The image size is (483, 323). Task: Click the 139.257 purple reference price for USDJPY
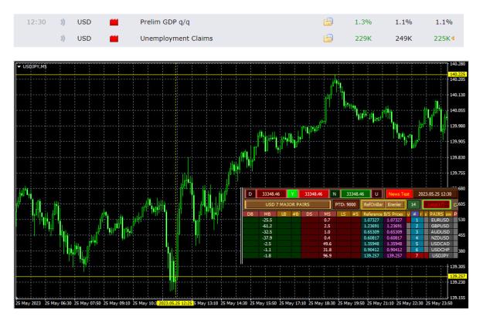(394, 256)
